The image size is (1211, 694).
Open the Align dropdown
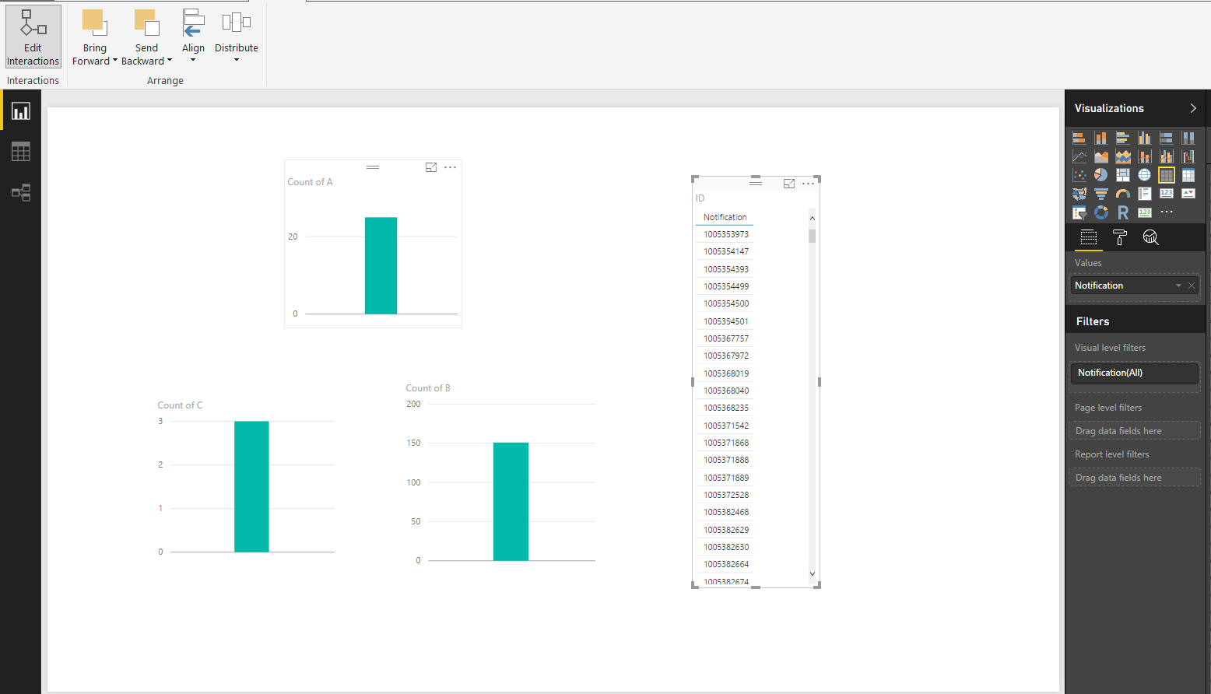[x=193, y=37]
